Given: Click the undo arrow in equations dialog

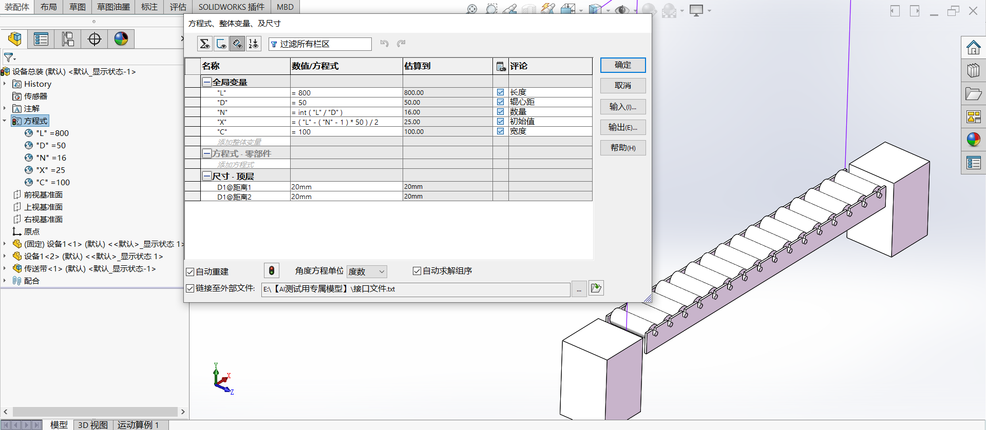Looking at the screenshot, I should pos(384,44).
